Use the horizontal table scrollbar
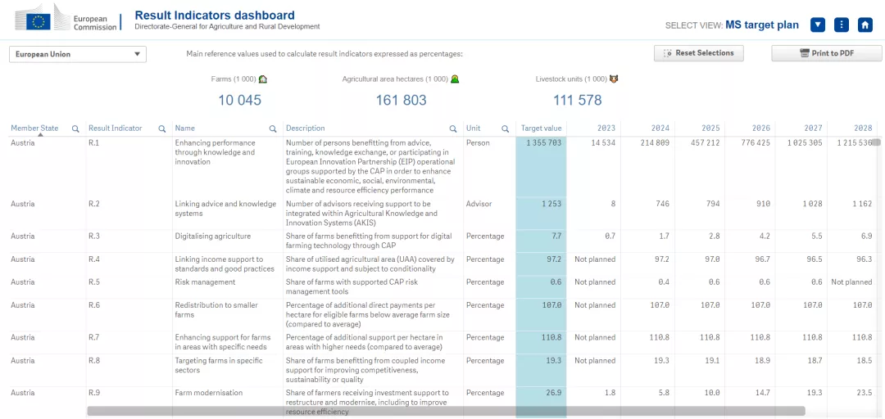 (x=446, y=412)
